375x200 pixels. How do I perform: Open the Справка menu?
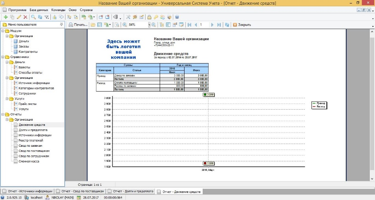pyautogui.click(x=86, y=10)
